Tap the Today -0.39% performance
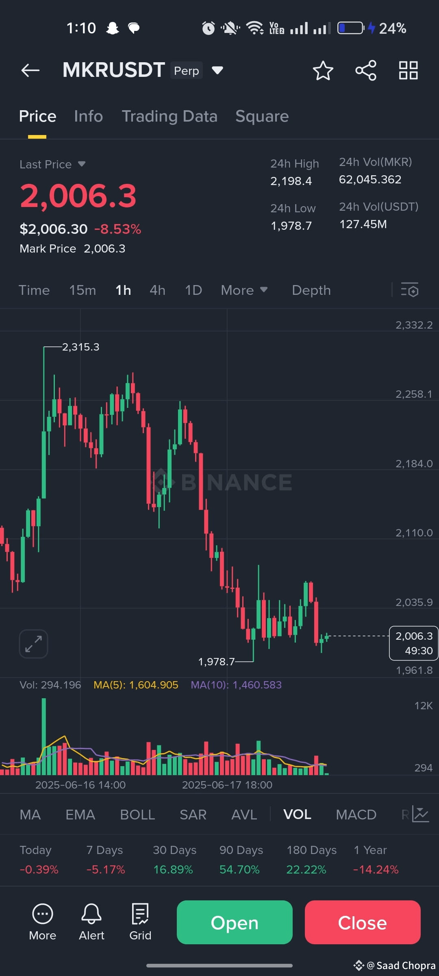Image resolution: width=439 pixels, height=976 pixels. tap(39, 860)
